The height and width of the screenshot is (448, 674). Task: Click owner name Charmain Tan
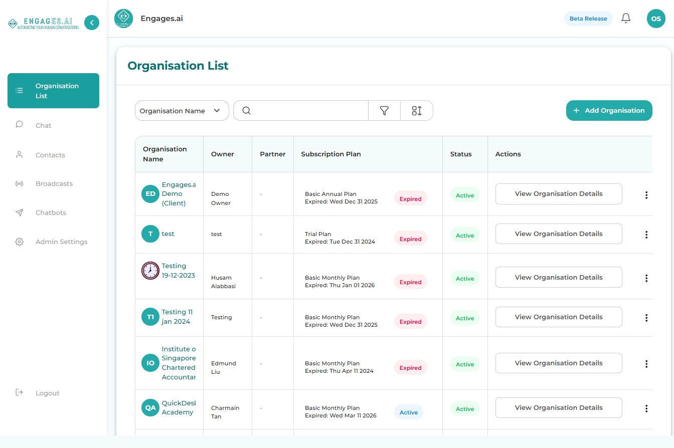pos(225,412)
